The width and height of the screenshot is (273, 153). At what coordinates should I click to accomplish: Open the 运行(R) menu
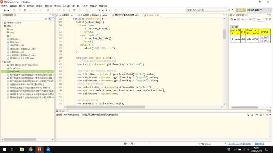coord(67,6)
